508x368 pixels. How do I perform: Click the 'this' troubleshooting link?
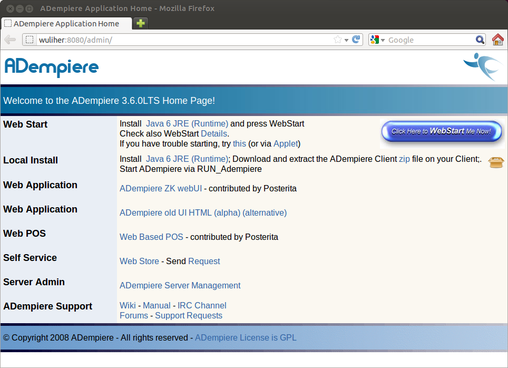pos(239,143)
